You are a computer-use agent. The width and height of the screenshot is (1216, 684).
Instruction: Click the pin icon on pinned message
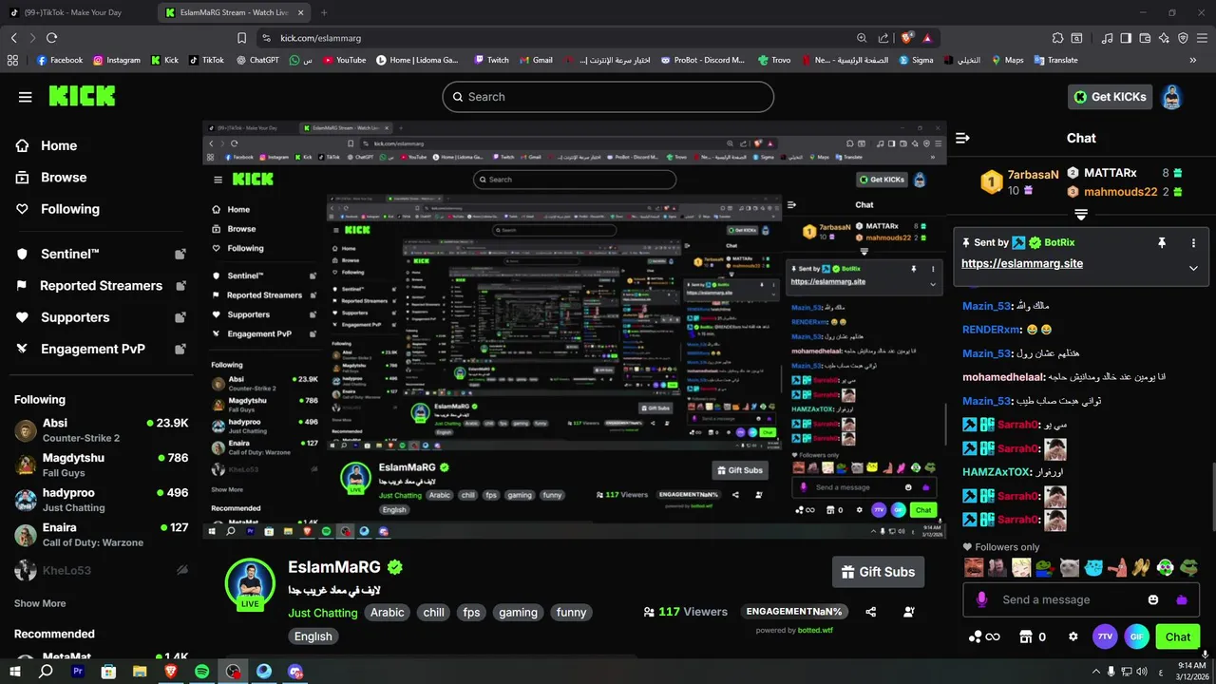(1161, 243)
